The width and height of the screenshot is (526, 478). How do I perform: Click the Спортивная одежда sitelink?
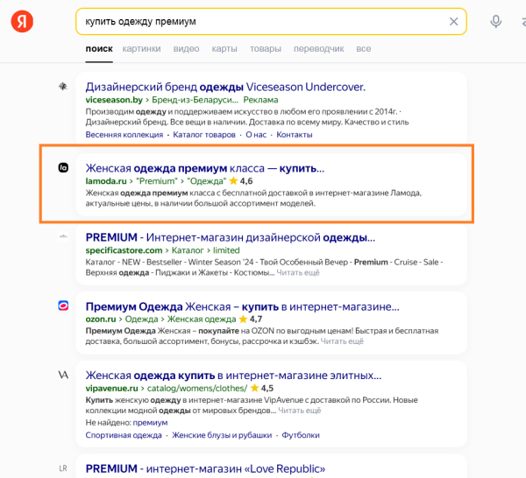tap(124, 435)
